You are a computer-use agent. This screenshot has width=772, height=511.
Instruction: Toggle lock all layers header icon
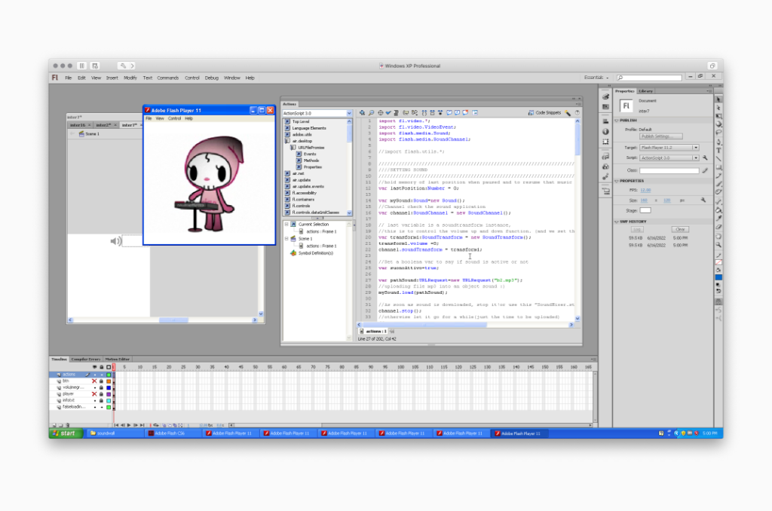tap(102, 367)
